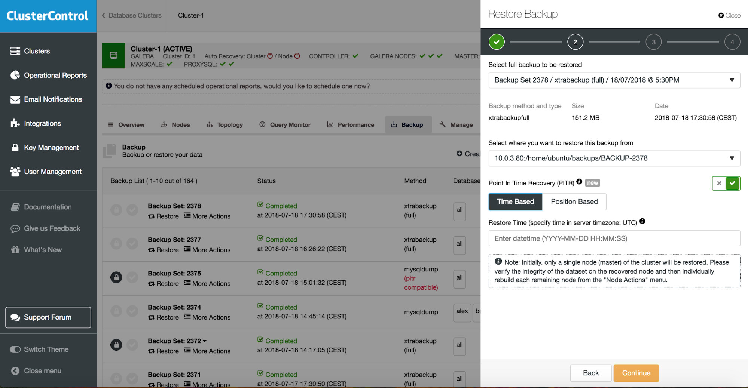
Task: Open the Clusters sidebar icon
Action: (x=15, y=51)
